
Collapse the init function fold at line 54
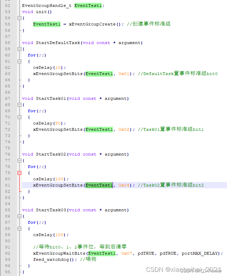coord(19,18)
